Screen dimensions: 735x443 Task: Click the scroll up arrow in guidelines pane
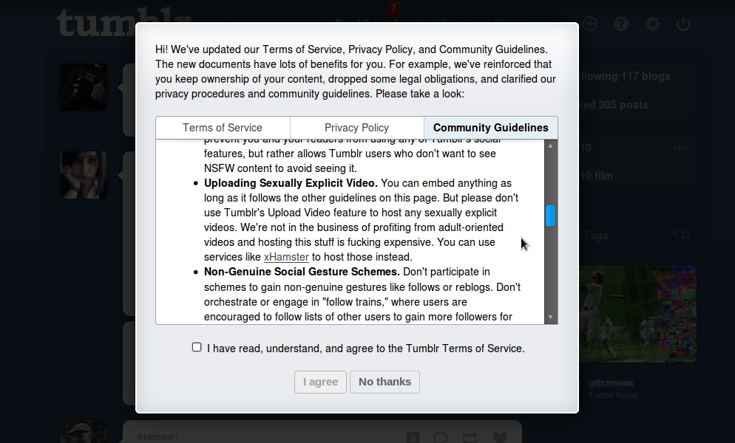pyautogui.click(x=551, y=145)
